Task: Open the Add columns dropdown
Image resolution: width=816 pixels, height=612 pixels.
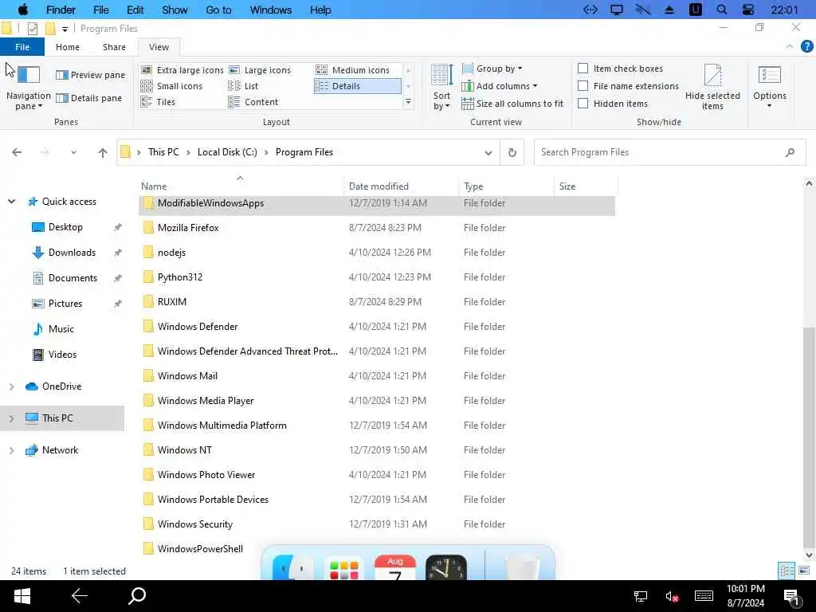Action: (x=499, y=86)
